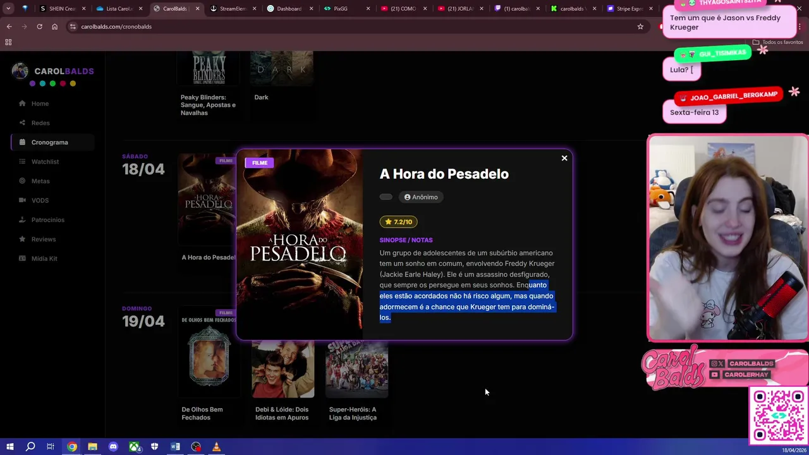
Task: Open the Debi & Lóide movie poster
Action: point(283,368)
